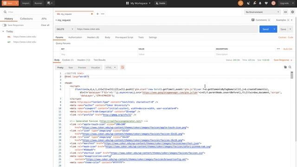Open the Cookies link
Screen dimensions: 297x167
pyautogui.click(x=282, y=37)
